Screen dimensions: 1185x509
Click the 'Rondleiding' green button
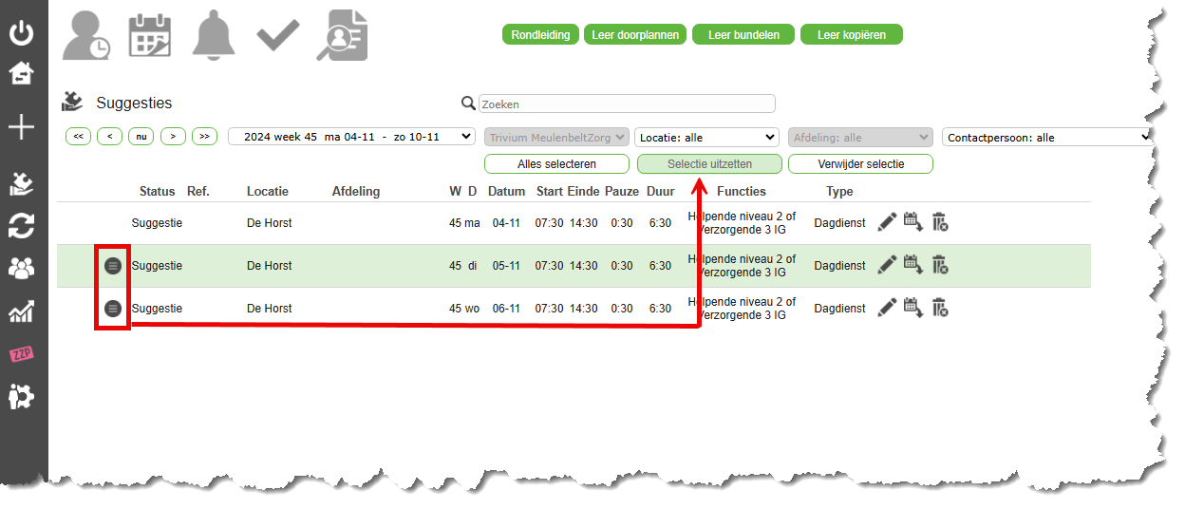click(x=540, y=35)
